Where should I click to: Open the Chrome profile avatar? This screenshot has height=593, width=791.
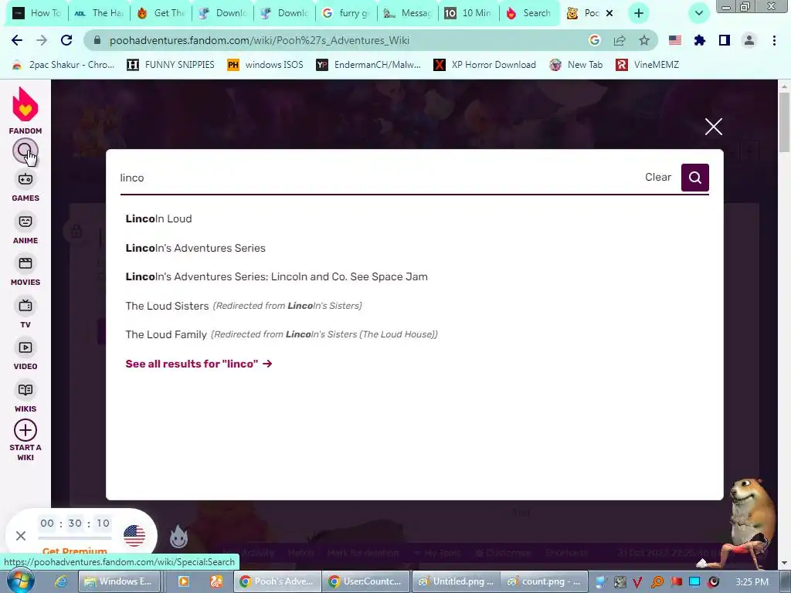749,40
